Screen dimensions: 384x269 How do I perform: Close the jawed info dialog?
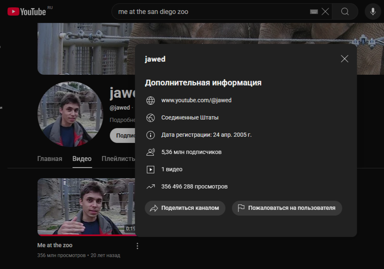[x=345, y=59]
